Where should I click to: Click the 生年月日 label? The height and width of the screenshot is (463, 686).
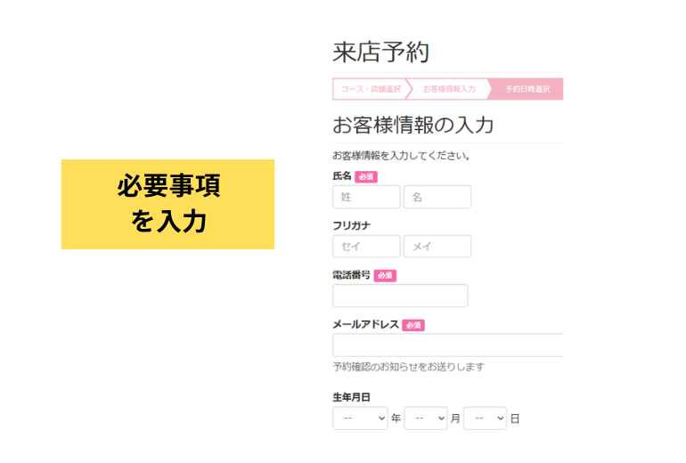351,397
